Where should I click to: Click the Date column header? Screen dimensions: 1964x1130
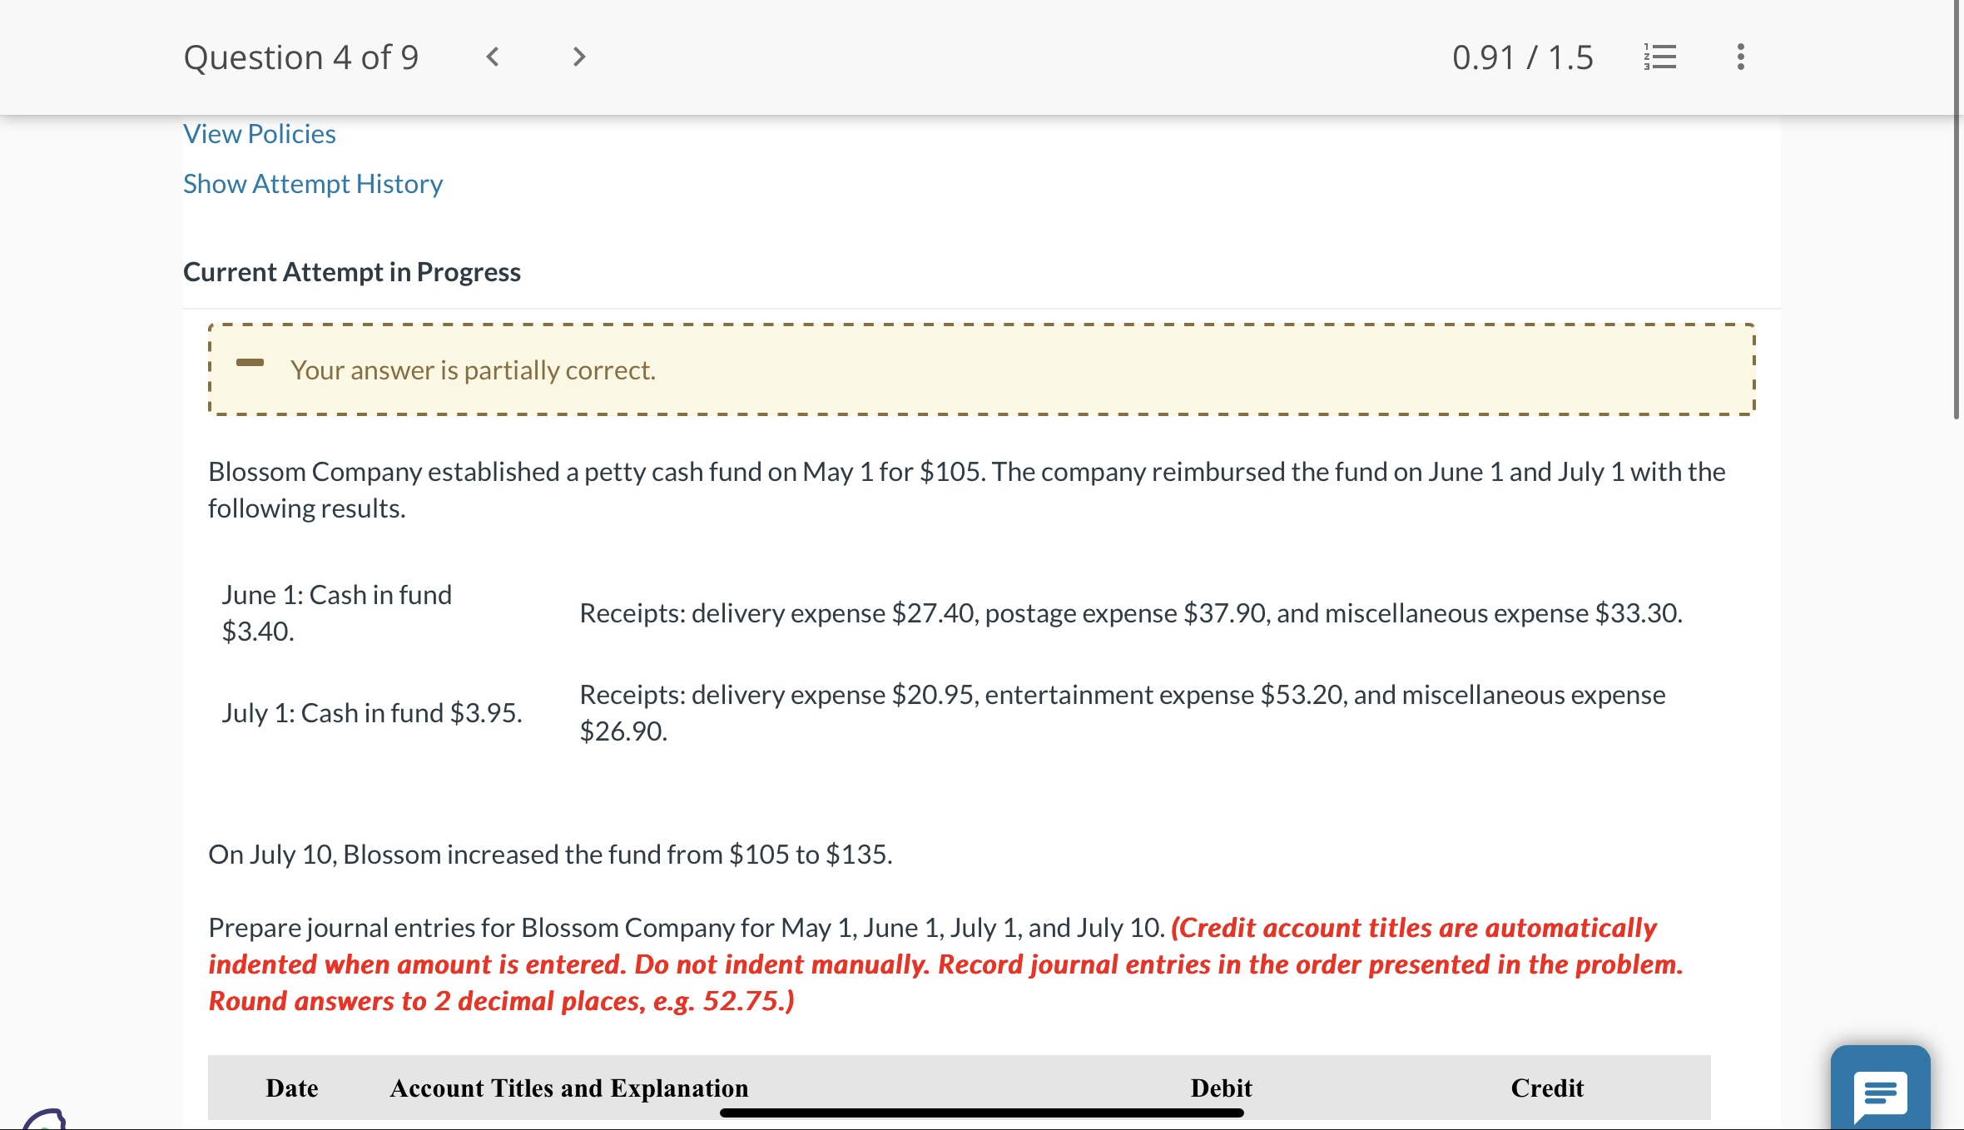coord(292,1088)
